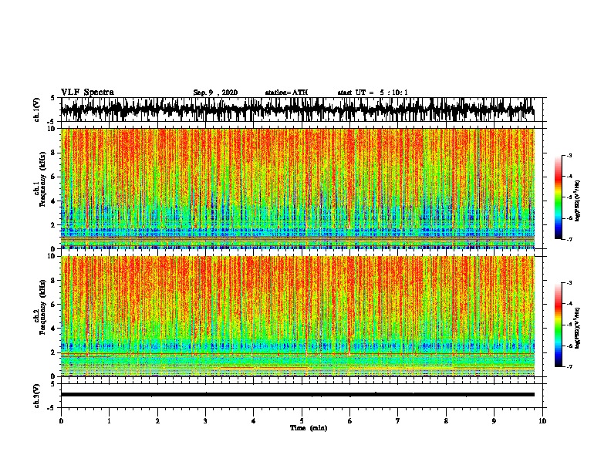Click the time axis tick label "9"
The image size is (611, 472).
point(494,421)
